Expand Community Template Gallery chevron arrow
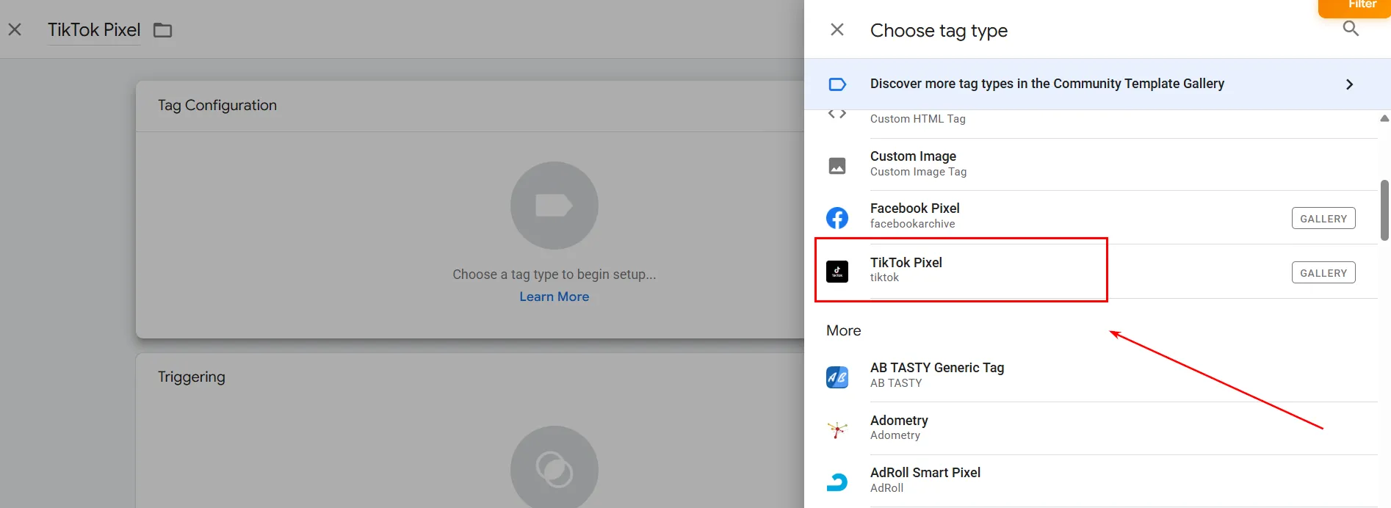1391x508 pixels. tap(1349, 84)
